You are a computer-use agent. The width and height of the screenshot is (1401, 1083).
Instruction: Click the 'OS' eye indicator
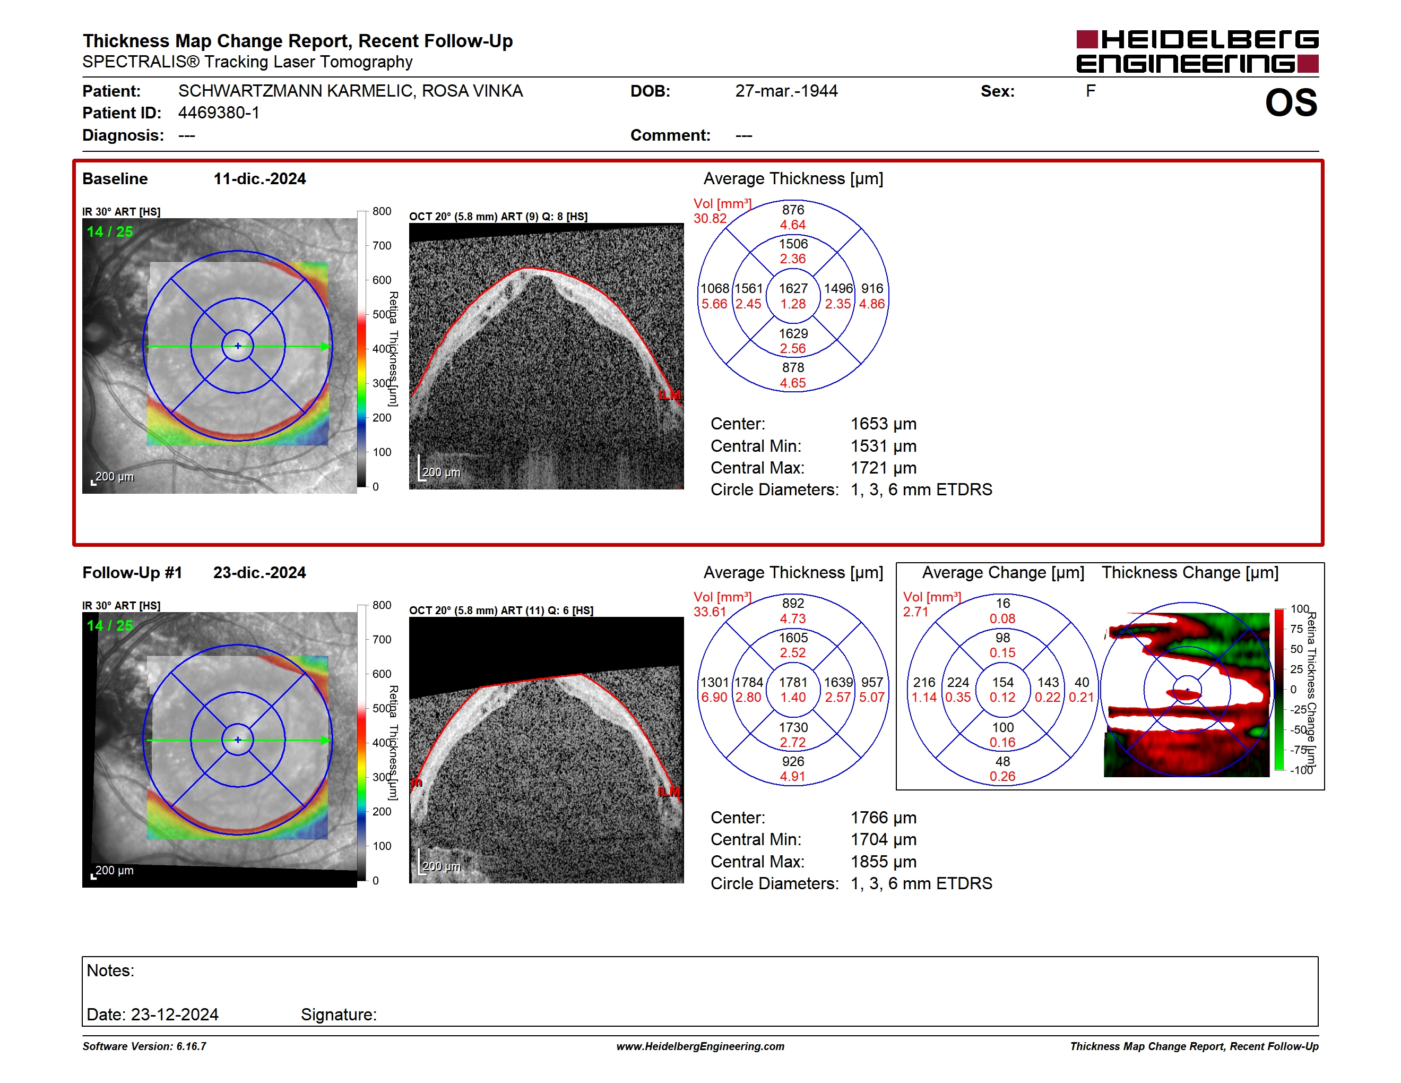1291,102
